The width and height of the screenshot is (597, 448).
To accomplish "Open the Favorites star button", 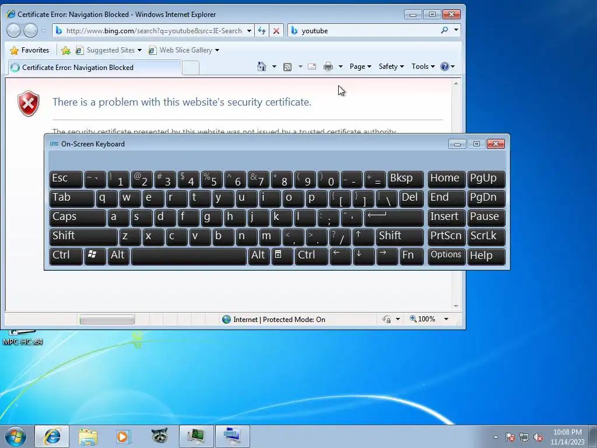I will pyautogui.click(x=30, y=50).
